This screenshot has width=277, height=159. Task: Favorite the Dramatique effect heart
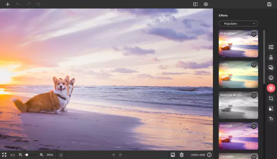point(254,34)
